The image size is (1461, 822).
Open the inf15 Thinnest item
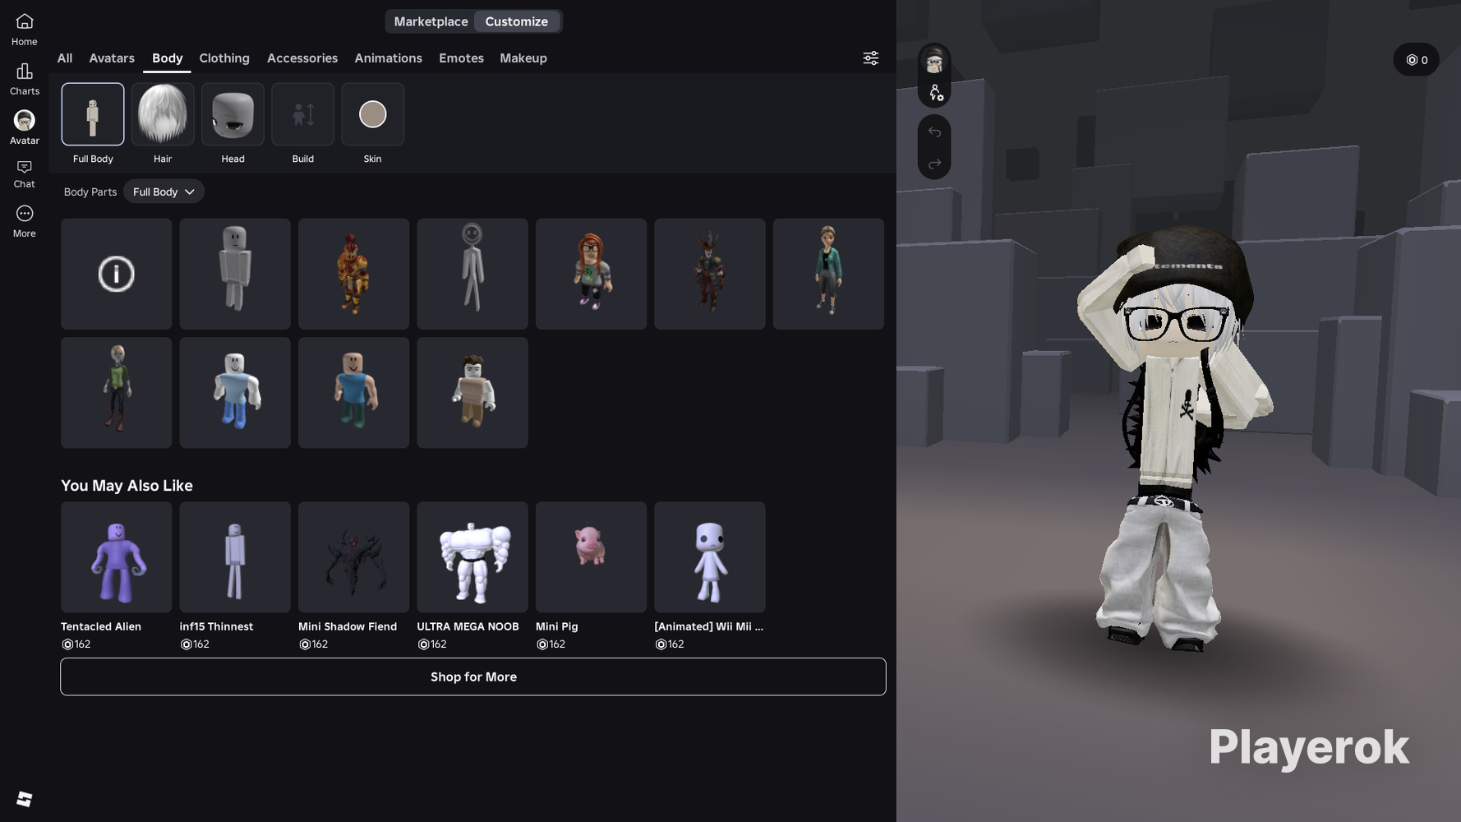point(235,557)
